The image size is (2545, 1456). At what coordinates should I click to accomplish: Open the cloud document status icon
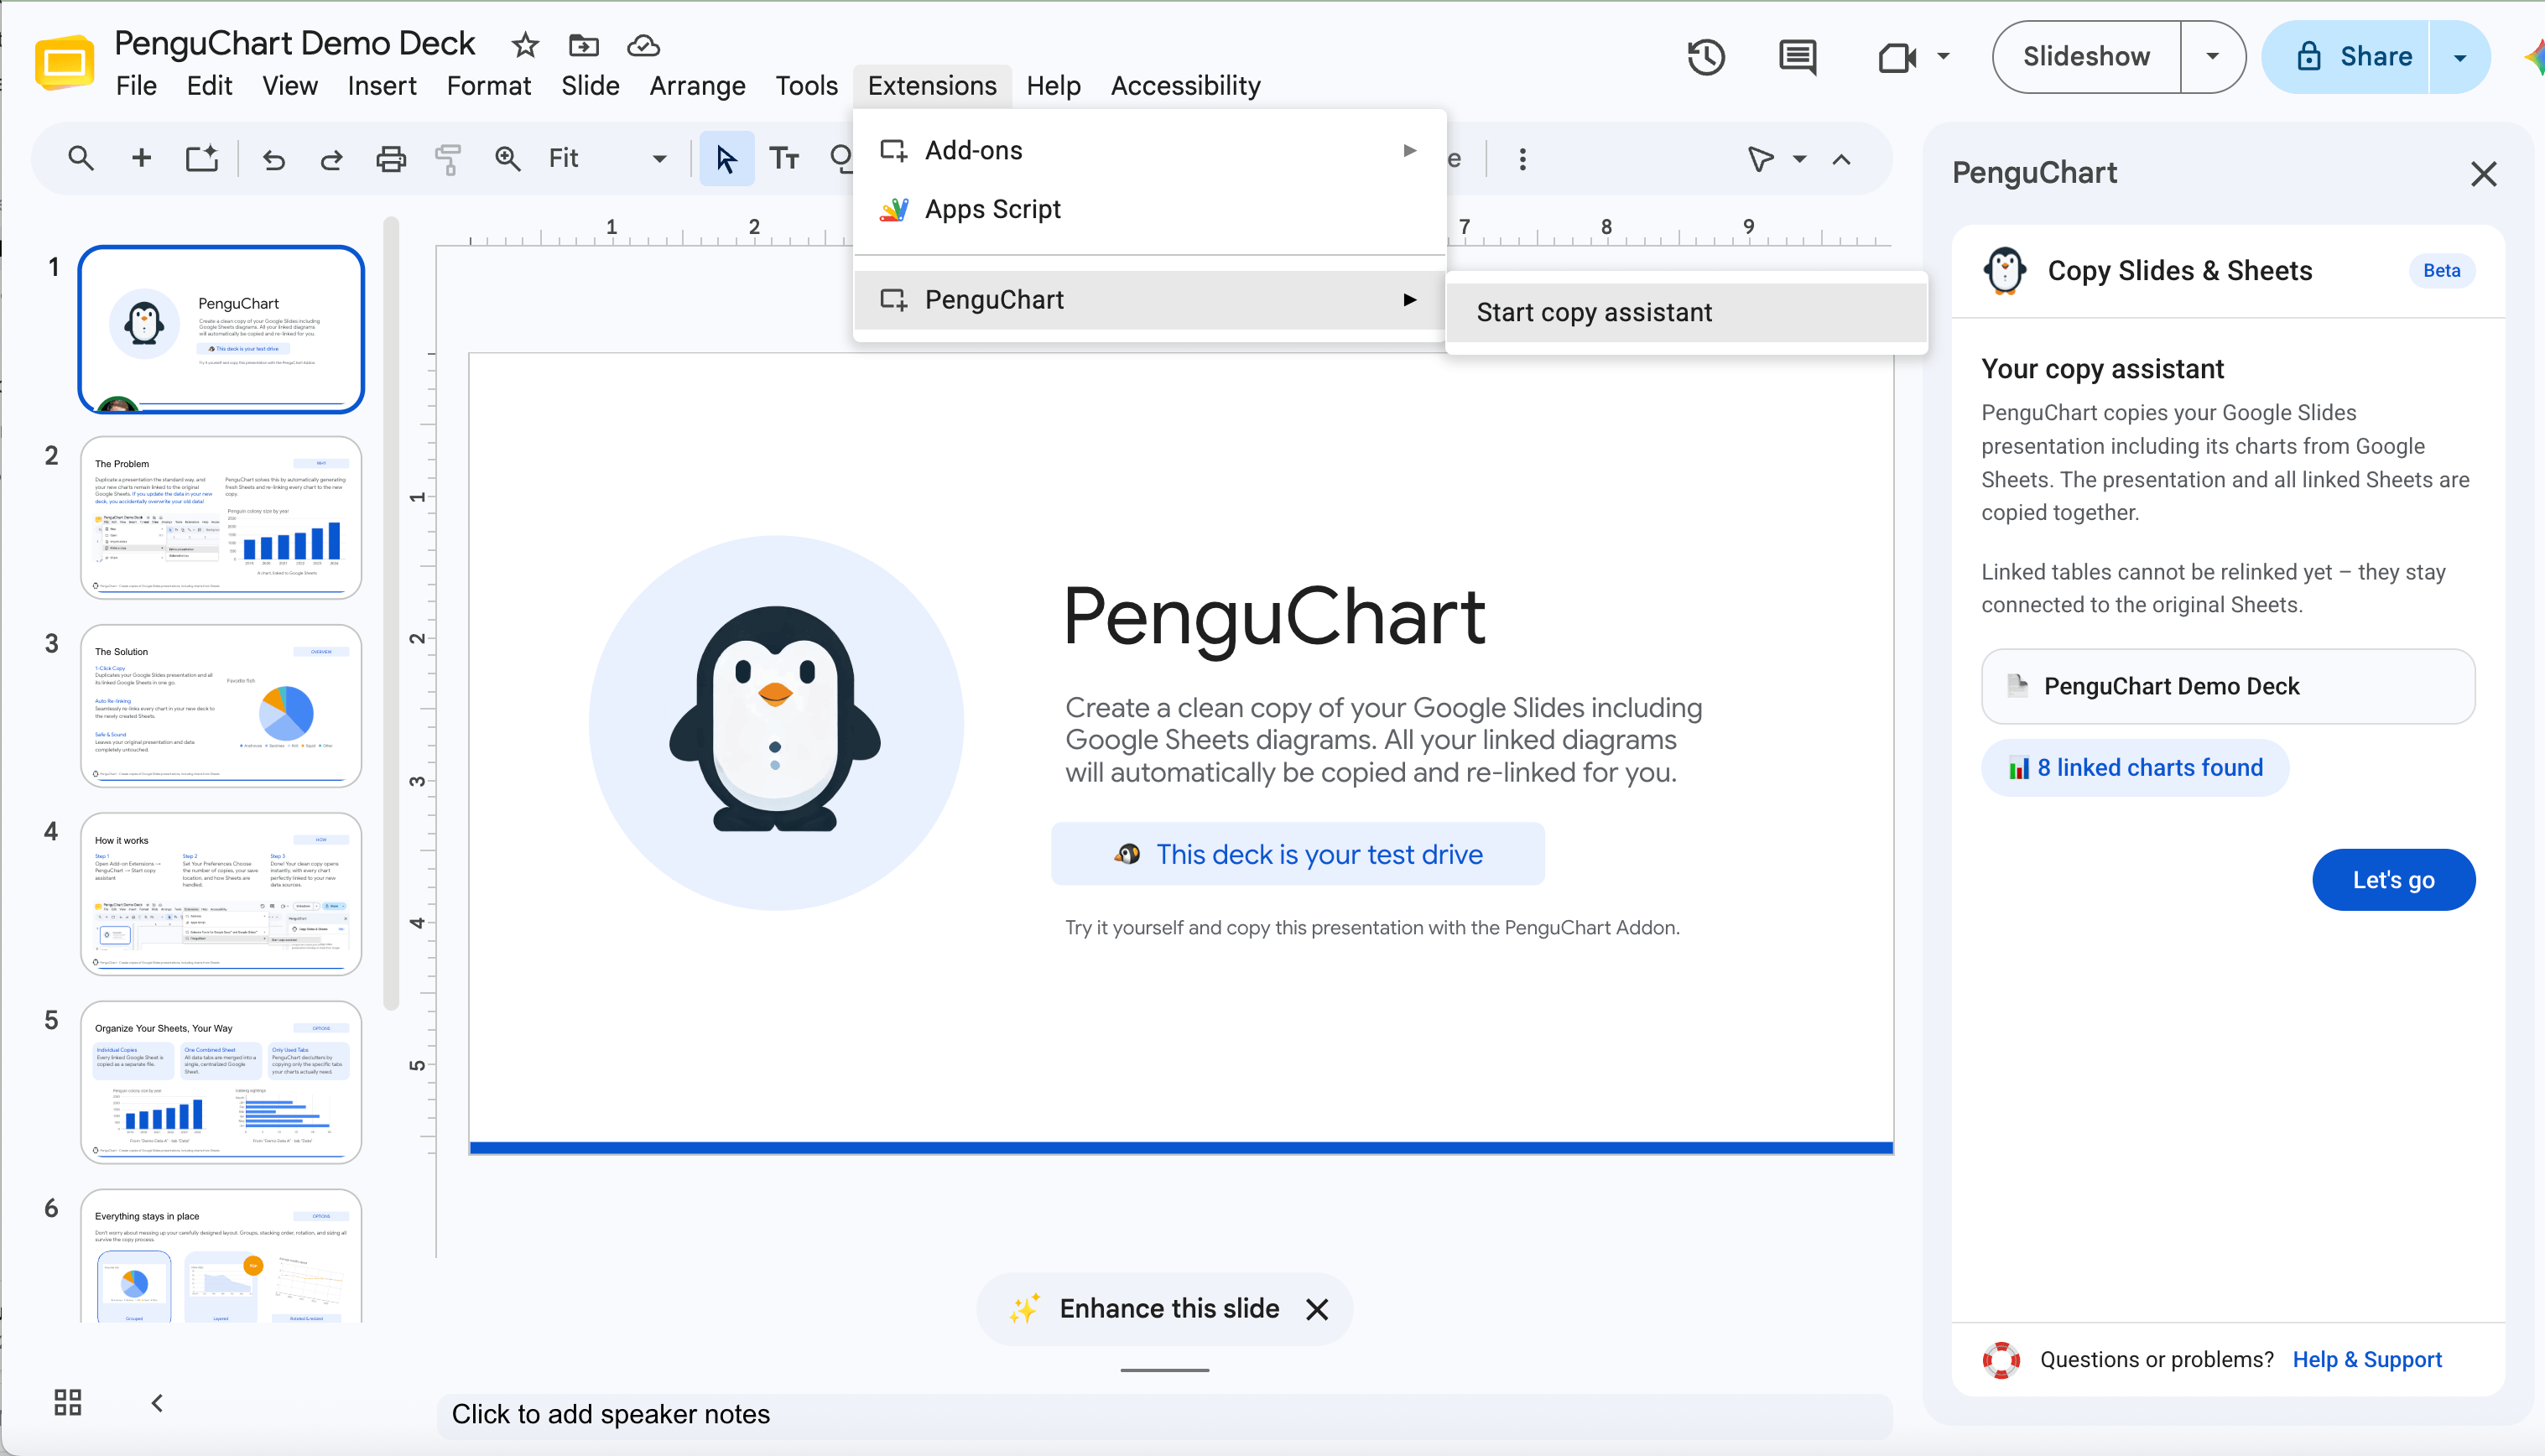click(643, 45)
